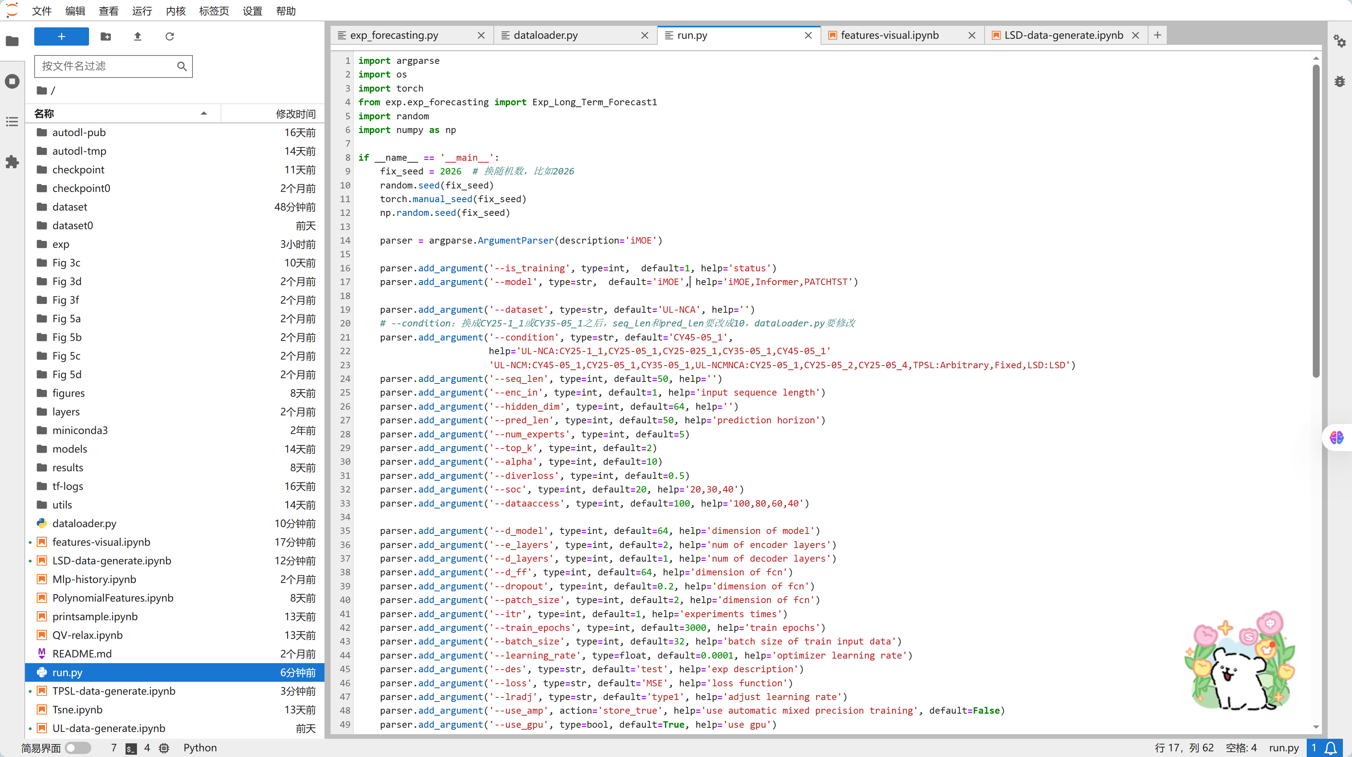Toggle the 简易界面 simple interface switch
1352x757 pixels.
(x=78, y=747)
